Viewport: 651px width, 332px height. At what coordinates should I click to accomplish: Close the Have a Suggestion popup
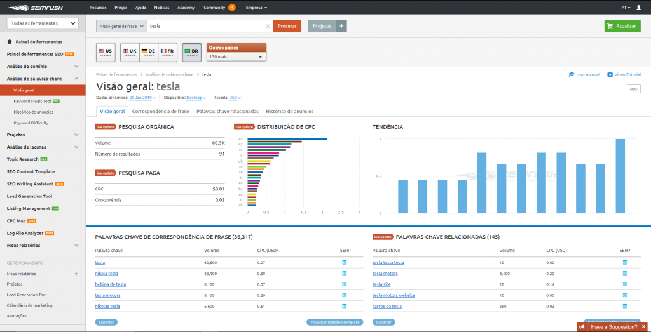(x=643, y=327)
